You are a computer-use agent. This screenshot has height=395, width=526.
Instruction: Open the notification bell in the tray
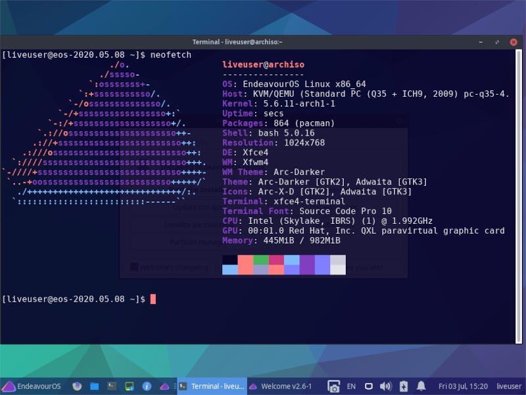point(421,386)
